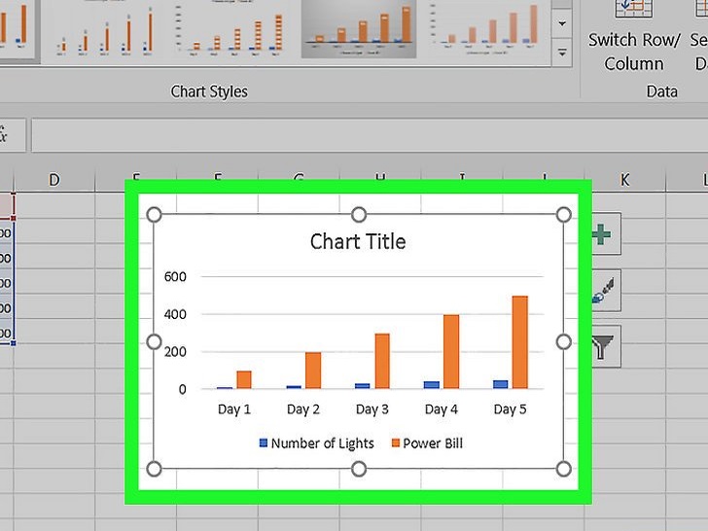Click the Day 5 axis label
Image resolution: width=708 pixels, height=531 pixels.
point(511,409)
